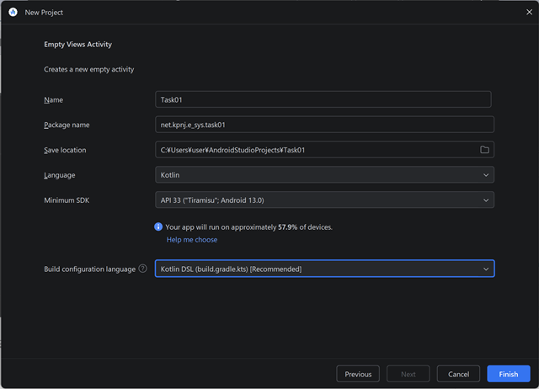
Task: Click the Cancel button
Action: (x=459, y=374)
